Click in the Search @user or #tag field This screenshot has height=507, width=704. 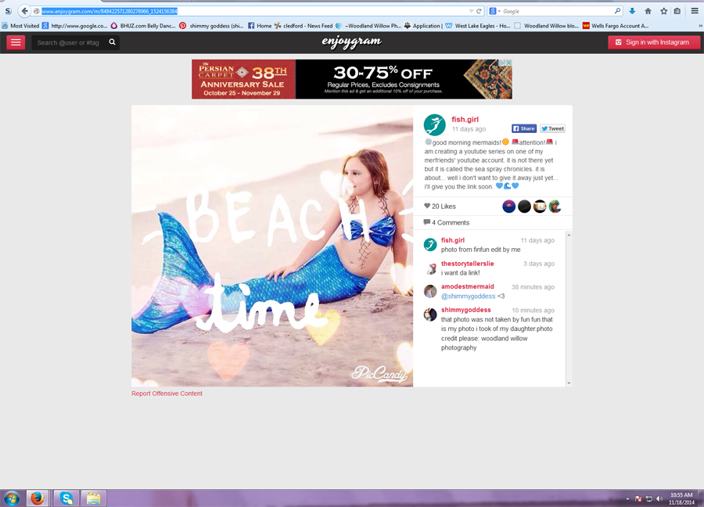click(x=69, y=42)
